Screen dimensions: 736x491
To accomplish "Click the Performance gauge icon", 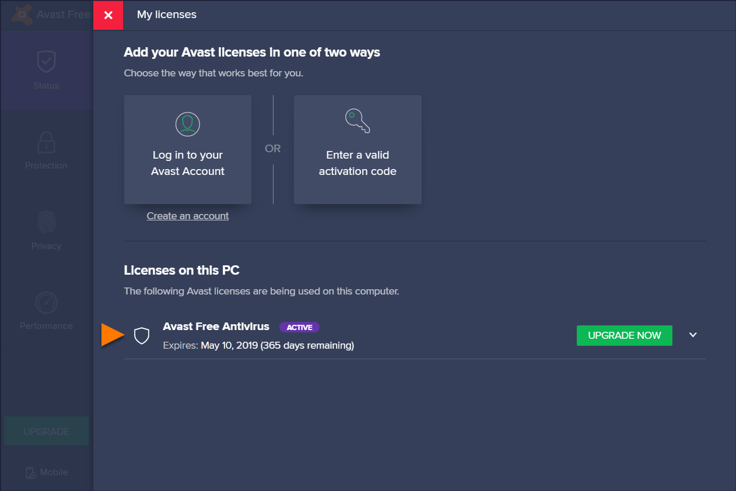I will pos(46,303).
